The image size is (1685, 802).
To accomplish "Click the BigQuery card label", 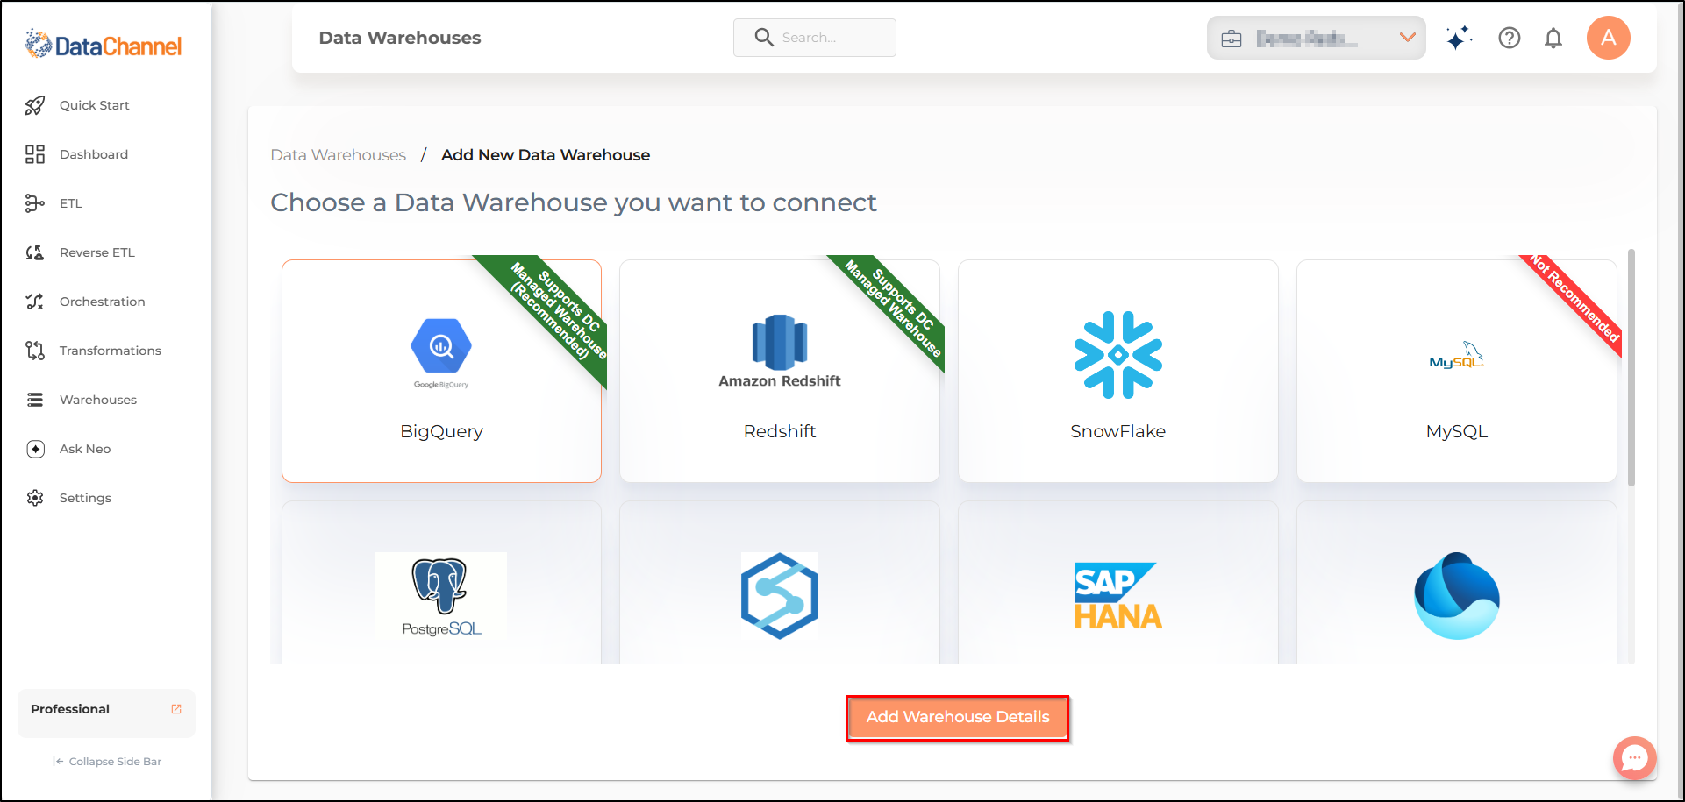I will tap(441, 431).
